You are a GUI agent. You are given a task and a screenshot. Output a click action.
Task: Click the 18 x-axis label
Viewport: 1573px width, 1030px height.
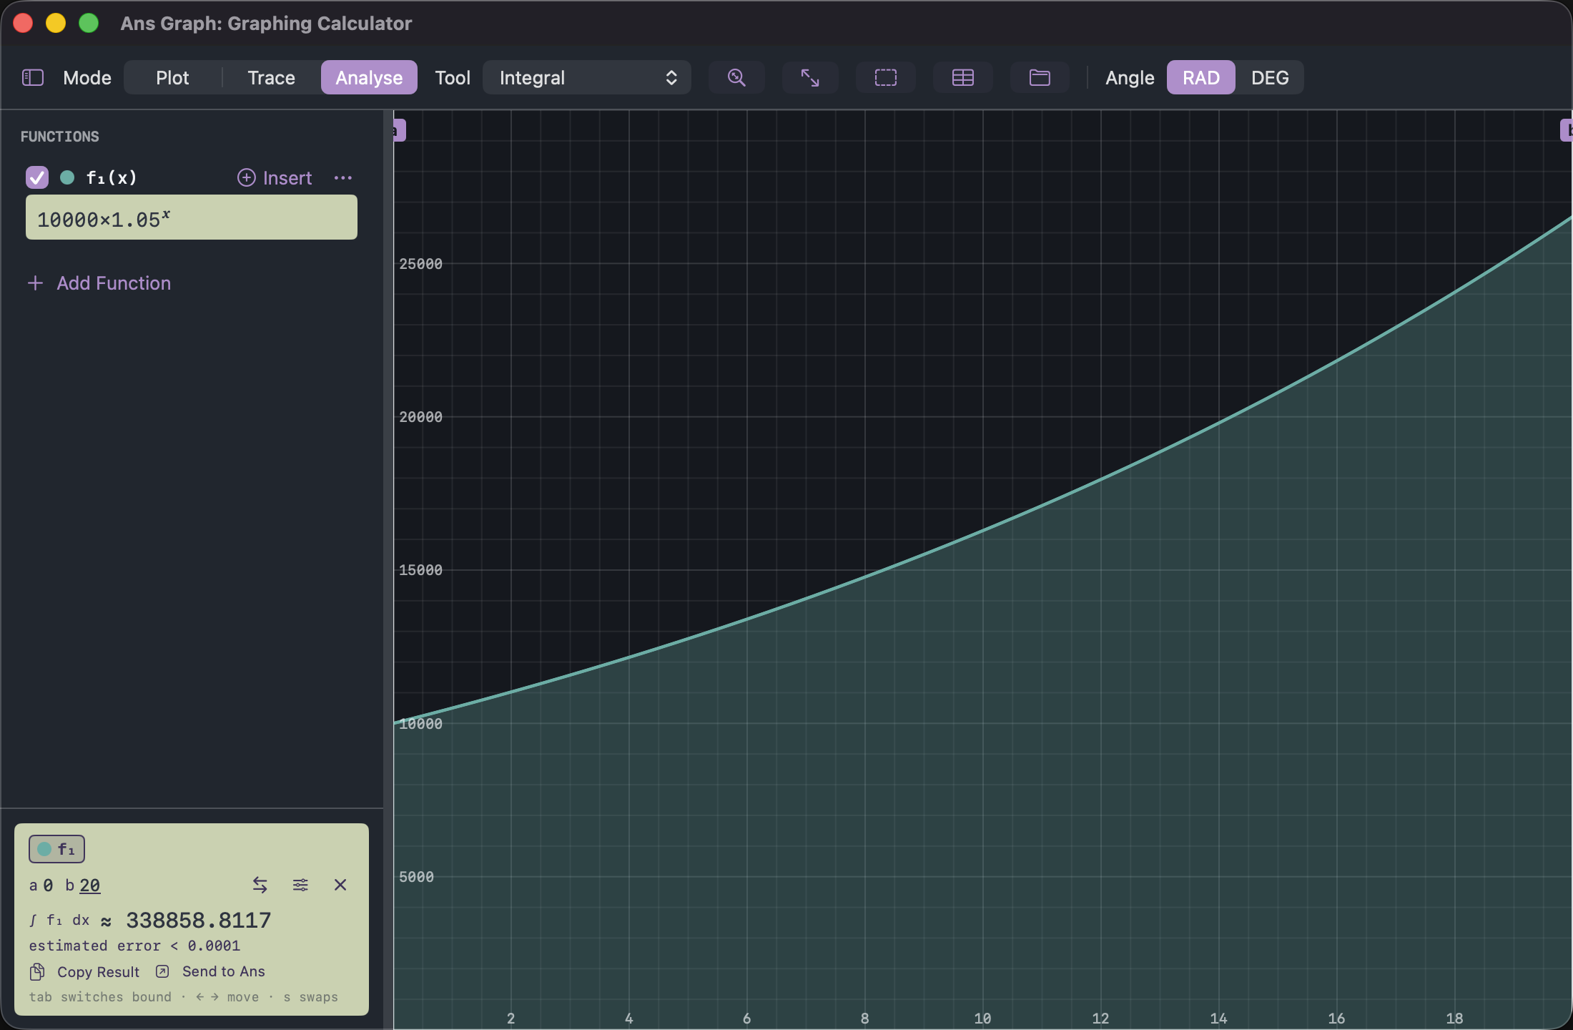click(1454, 1019)
